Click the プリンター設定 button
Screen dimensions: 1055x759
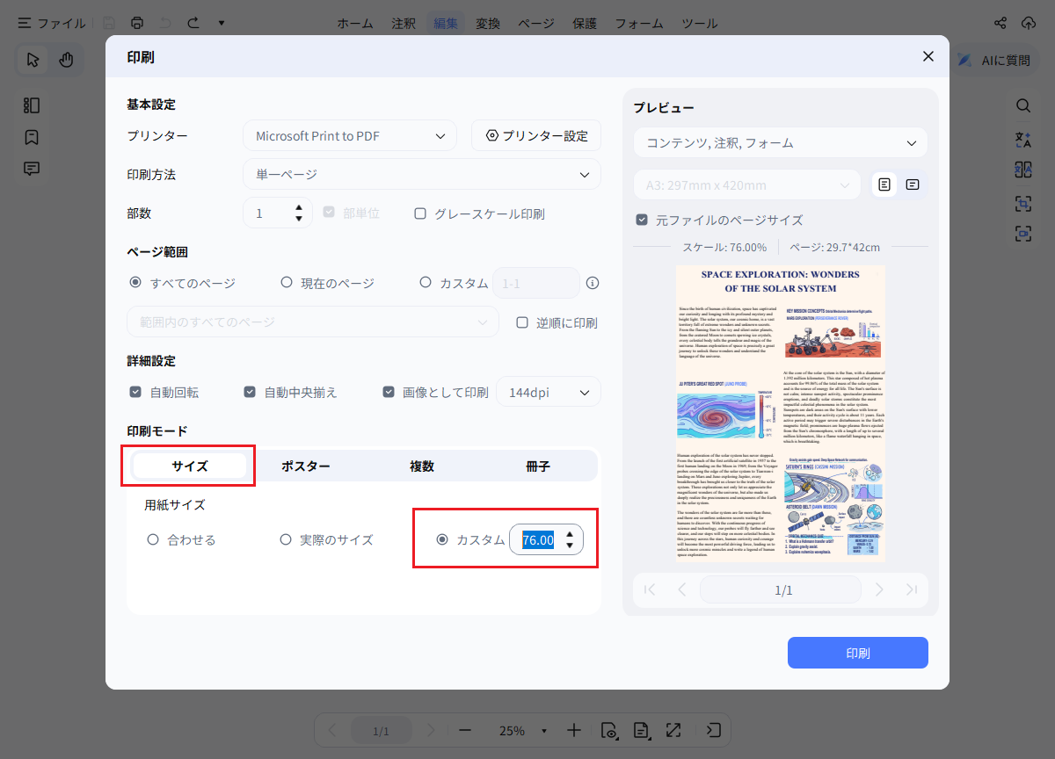[x=536, y=136]
